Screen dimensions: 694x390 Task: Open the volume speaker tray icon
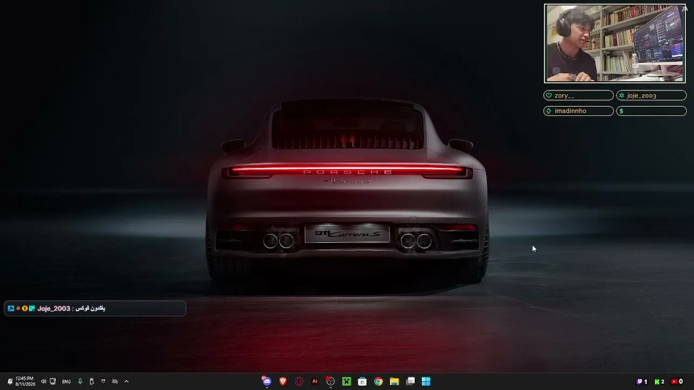pyautogui.click(x=43, y=381)
